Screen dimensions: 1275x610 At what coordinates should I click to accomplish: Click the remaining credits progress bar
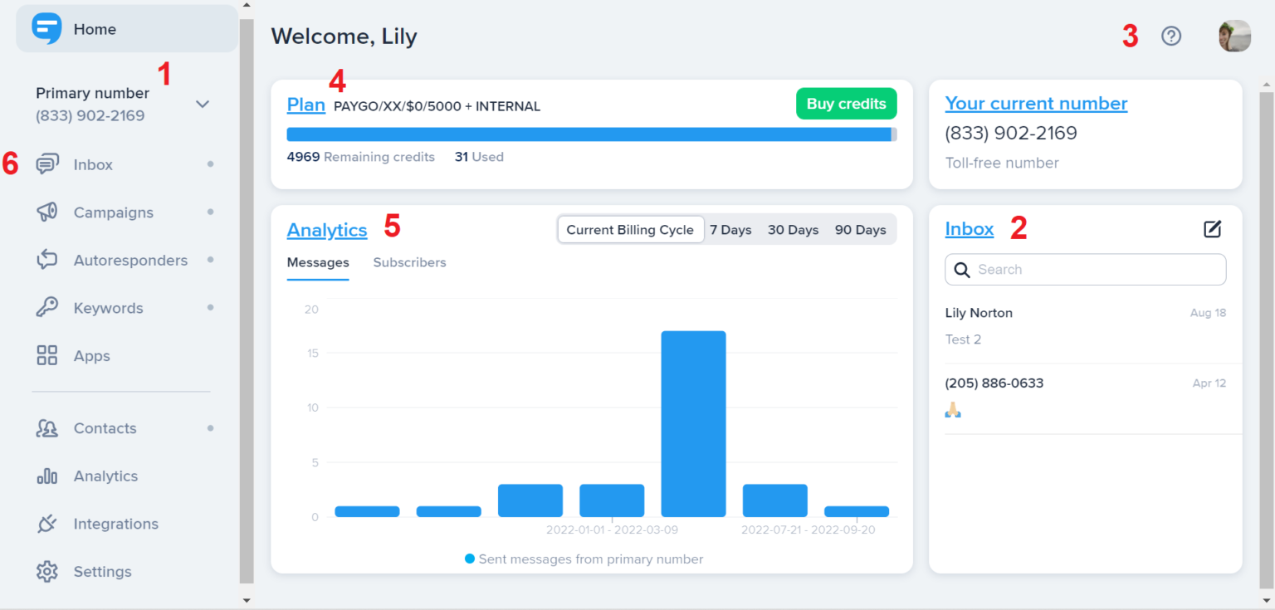(591, 134)
